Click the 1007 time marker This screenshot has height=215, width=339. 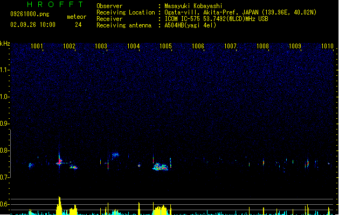[x=230, y=46]
